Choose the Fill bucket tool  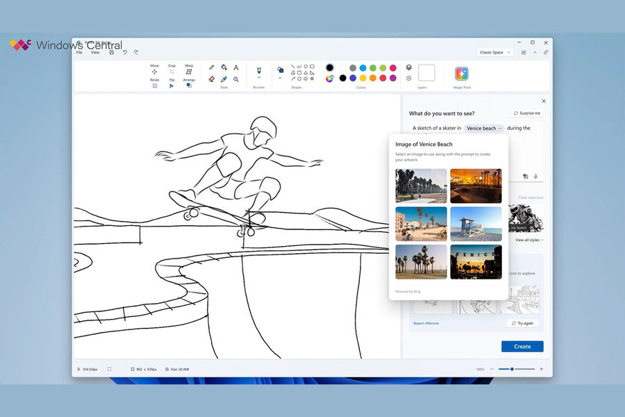pos(224,67)
